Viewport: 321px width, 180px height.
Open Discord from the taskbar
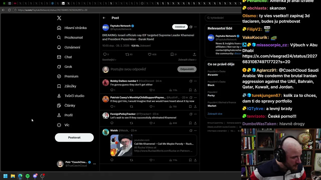tap(35, 176)
